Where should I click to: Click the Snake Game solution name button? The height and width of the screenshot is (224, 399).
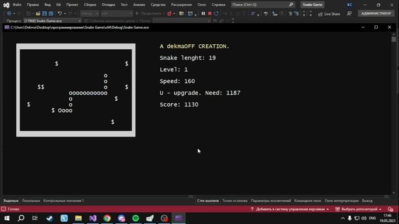(x=312, y=4)
